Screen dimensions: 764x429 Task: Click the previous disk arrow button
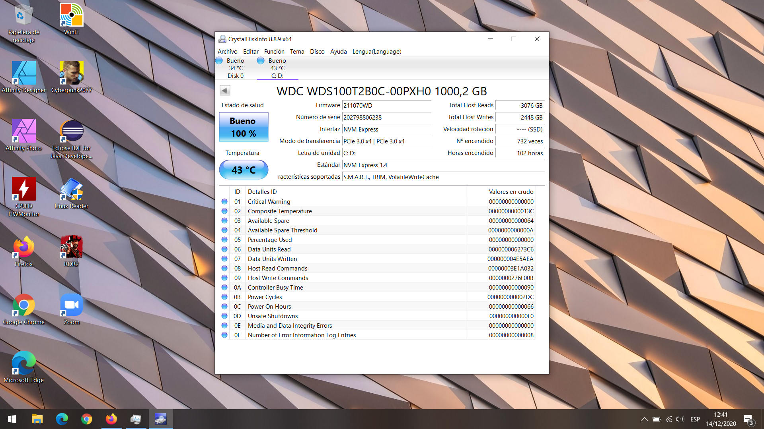[225, 91]
